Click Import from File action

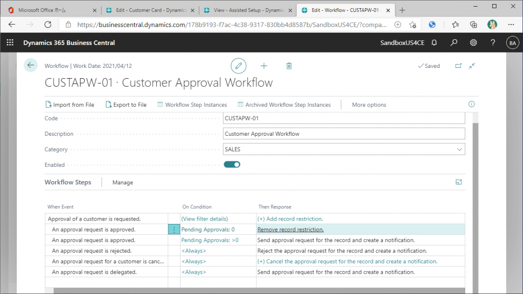pos(69,105)
